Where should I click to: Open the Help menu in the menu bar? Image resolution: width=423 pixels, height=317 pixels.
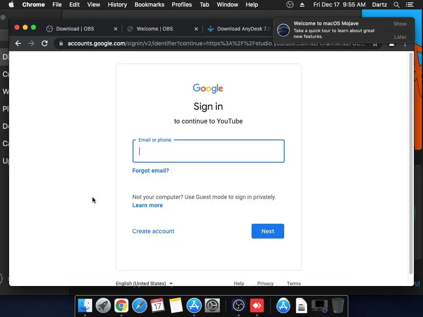(252, 5)
